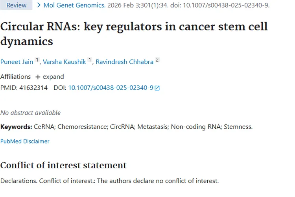Click the No abstract available text
The height and width of the screenshot is (197, 295).
[30, 113]
